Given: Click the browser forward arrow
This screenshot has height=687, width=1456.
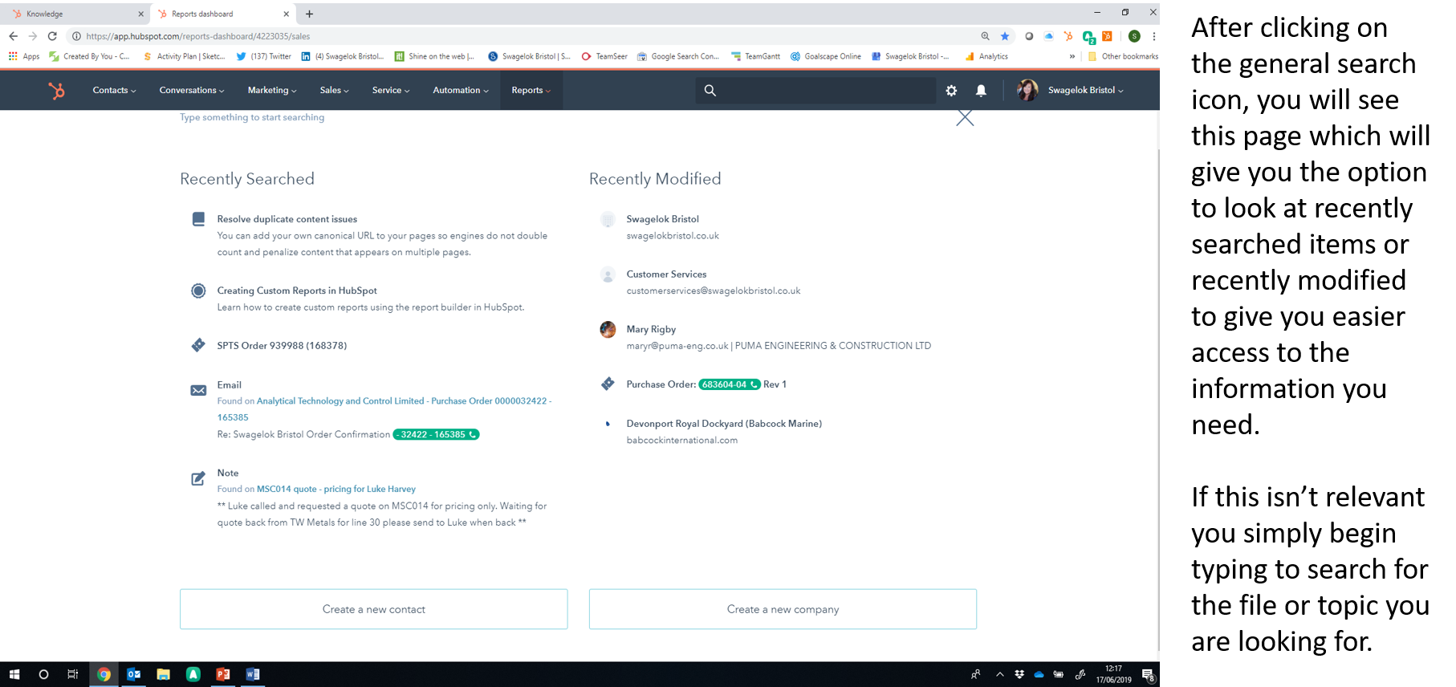Looking at the screenshot, I should click(x=33, y=36).
